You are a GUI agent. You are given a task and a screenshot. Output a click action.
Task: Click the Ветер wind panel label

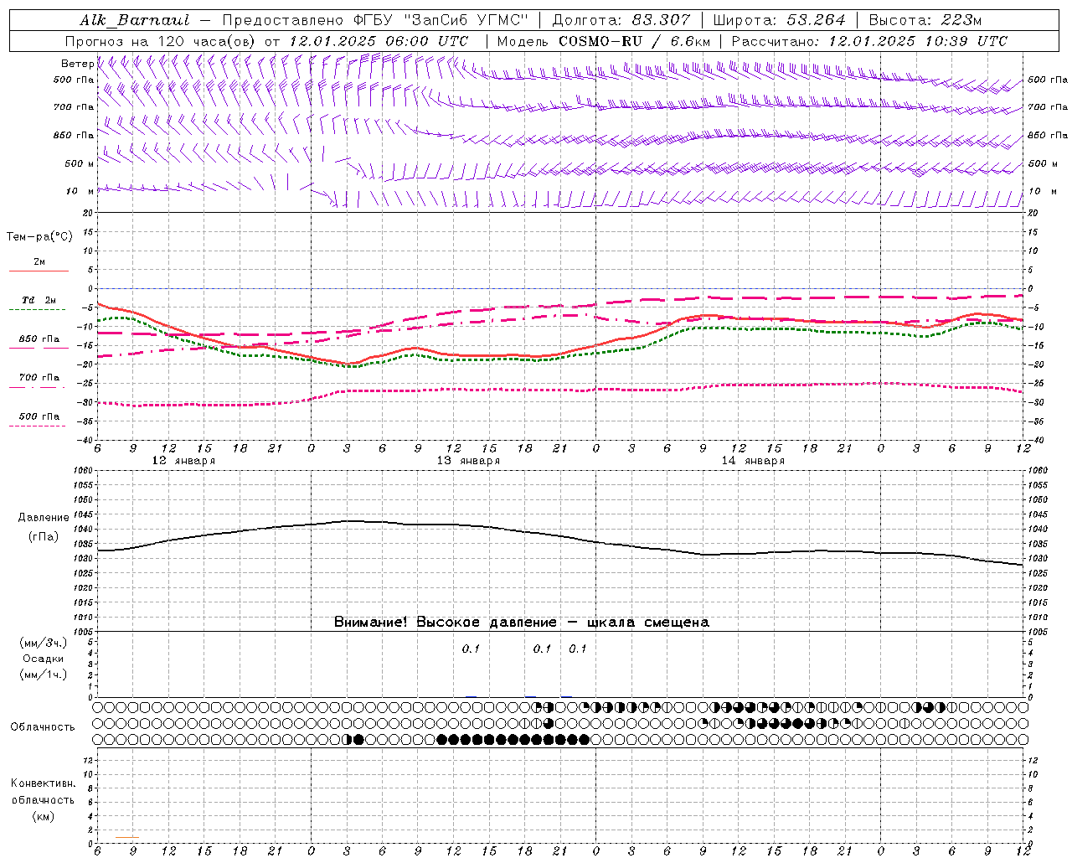pos(77,64)
